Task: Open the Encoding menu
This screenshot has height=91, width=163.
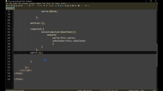Action: coord(25,4)
